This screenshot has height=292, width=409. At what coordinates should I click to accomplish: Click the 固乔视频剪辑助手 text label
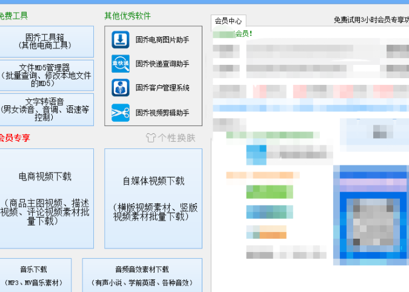point(162,113)
